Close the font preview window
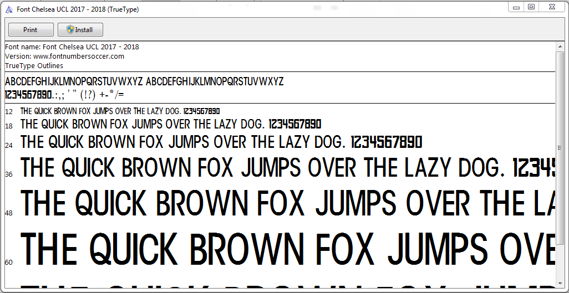The width and height of the screenshot is (569, 293). click(553, 7)
